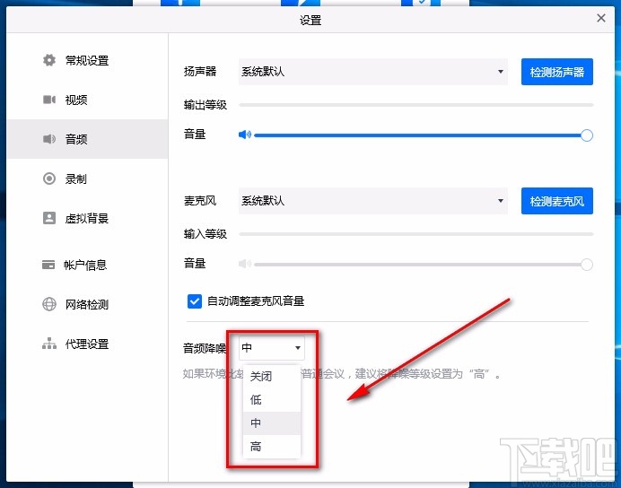
Task: Click the gear icon for general settings
Action: click(49, 60)
